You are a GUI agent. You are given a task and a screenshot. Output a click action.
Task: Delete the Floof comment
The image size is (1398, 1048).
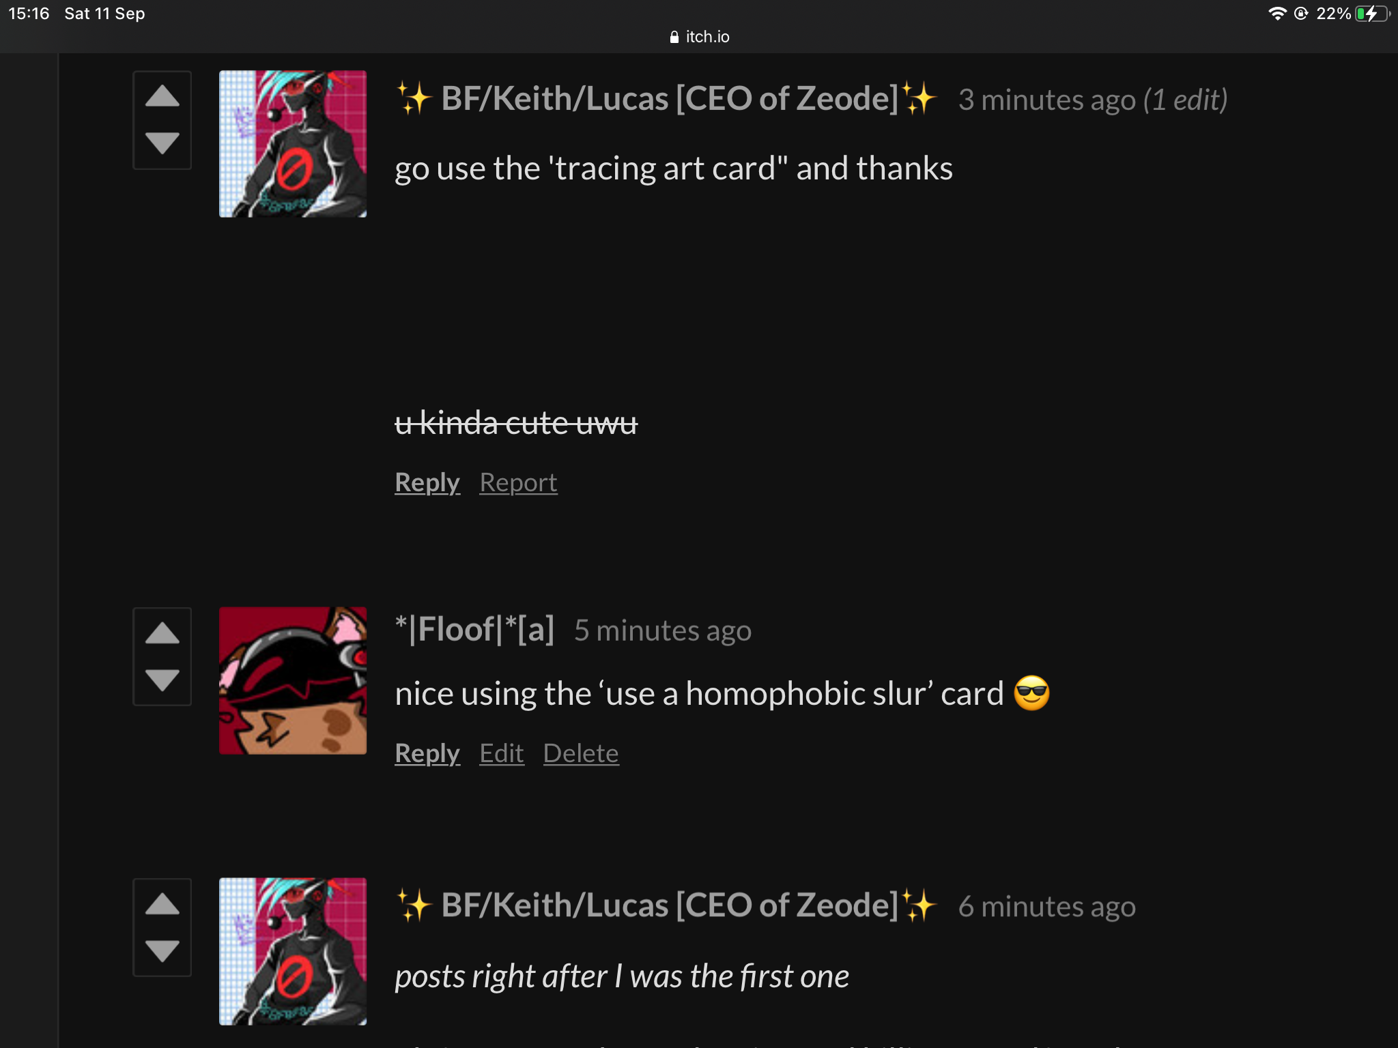coord(581,753)
